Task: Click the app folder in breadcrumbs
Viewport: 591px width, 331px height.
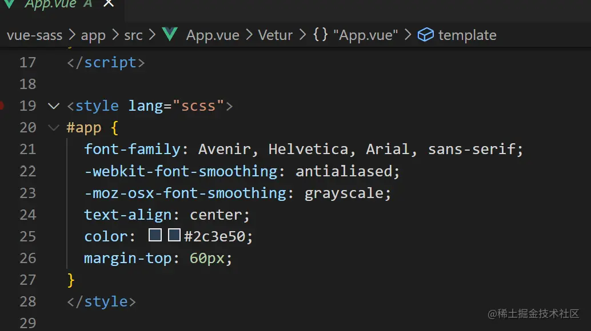Action: (x=93, y=35)
